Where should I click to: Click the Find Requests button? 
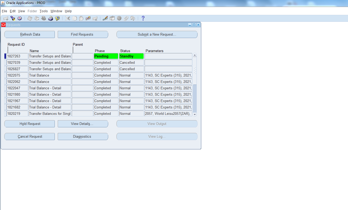pyautogui.click(x=83, y=35)
